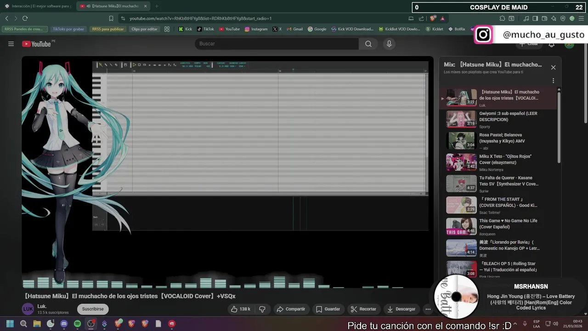
Task: Open RRSS para publicar bookmark folder
Action: click(x=108, y=29)
